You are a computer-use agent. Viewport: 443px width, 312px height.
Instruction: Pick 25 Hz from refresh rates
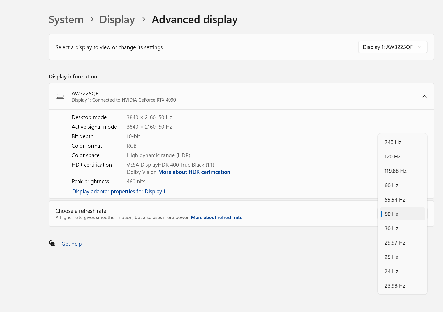[391, 257]
